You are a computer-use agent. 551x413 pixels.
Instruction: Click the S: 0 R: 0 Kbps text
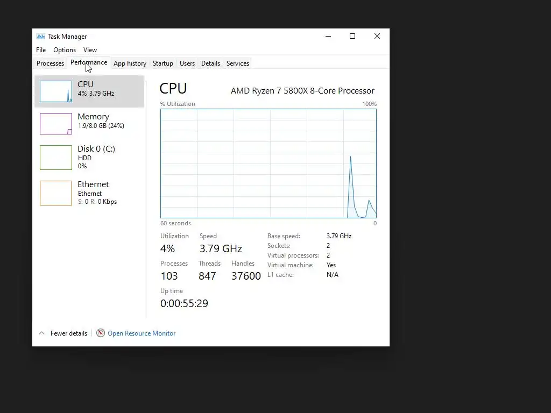click(x=97, y=202)
